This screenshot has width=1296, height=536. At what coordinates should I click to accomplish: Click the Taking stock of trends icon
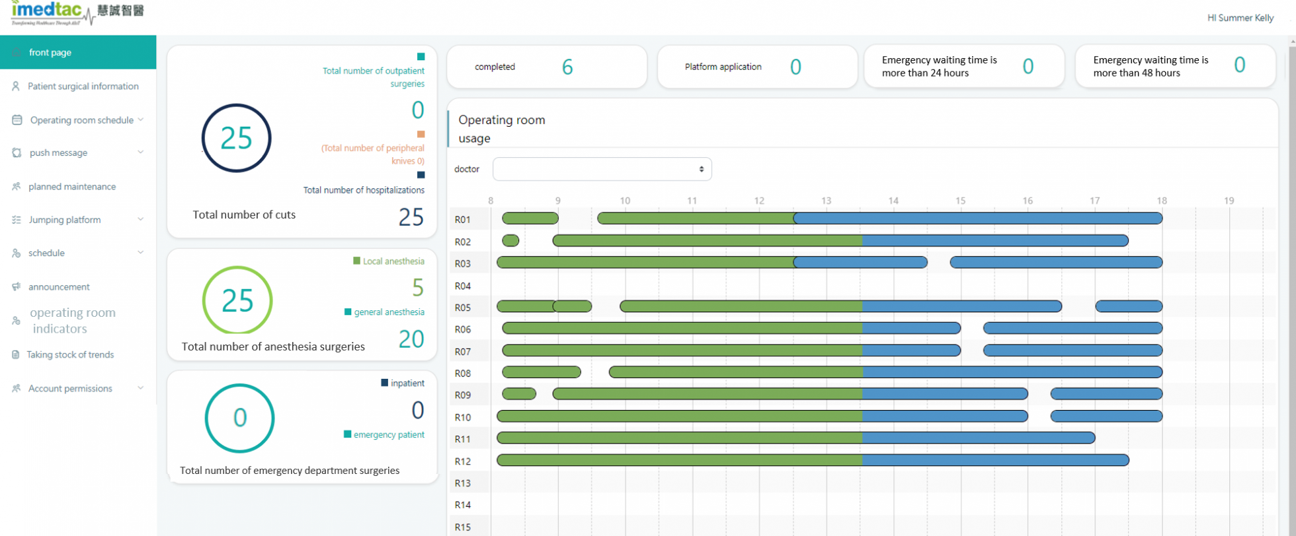16,355
